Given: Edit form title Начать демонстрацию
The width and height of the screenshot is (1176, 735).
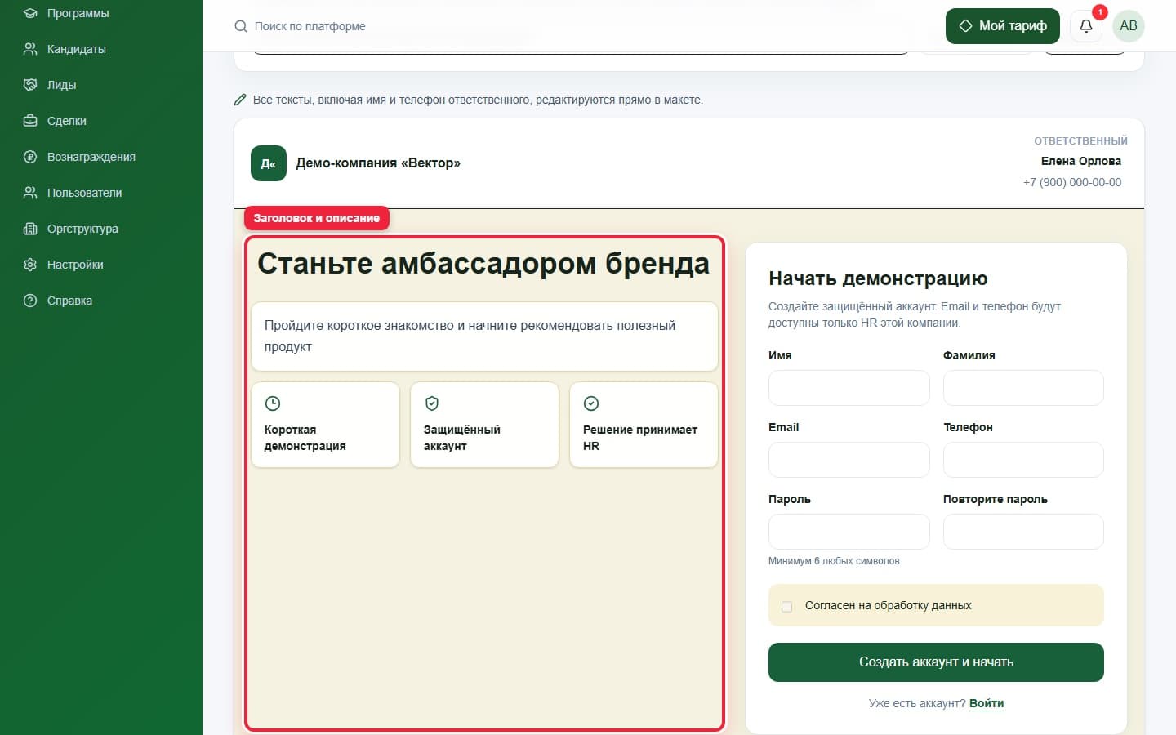Looking at the screenshot, I should [x=878, y=278].
